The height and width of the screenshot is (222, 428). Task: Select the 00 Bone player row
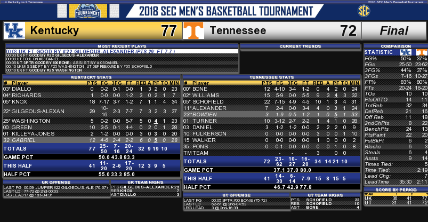coord(272,89)
